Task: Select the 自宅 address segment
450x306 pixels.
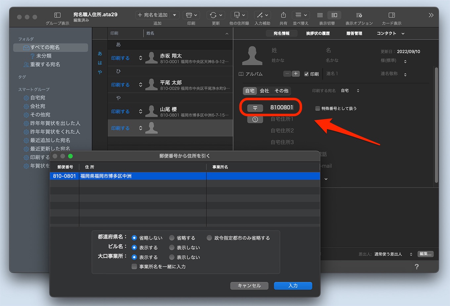Action: [x=250, y=91]
